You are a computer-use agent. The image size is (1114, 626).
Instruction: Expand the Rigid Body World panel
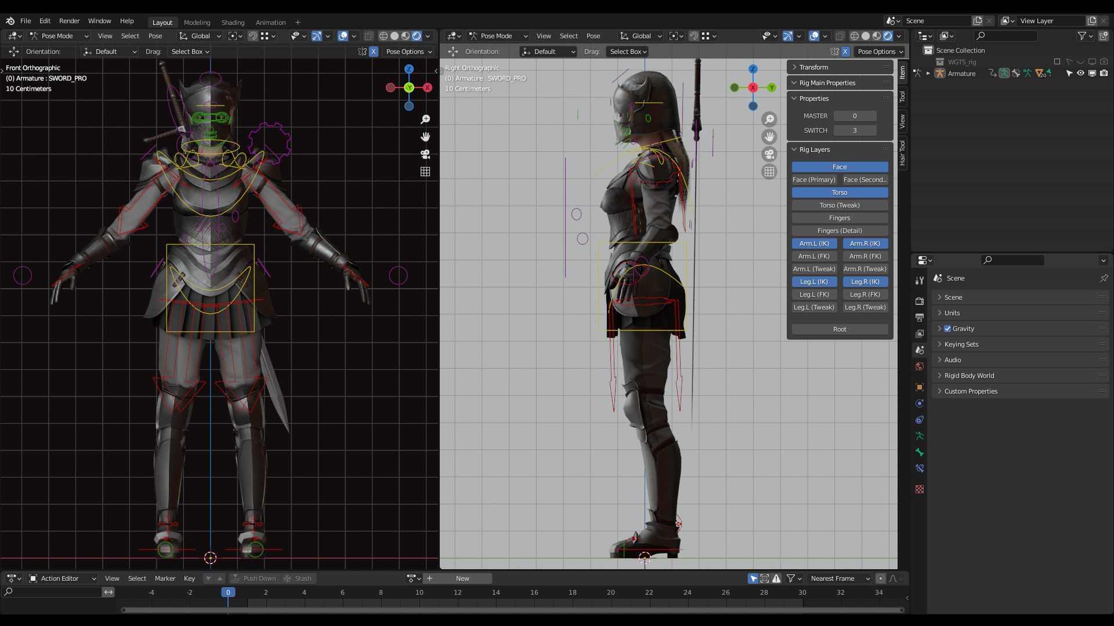pyautogui.click(x=969, y=376)
